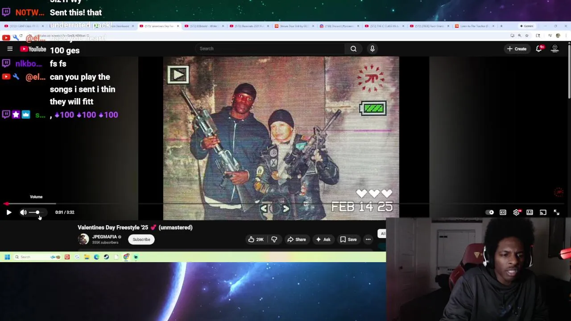Like the video showing 29K
The image size is (571, 321).
click(256, 239)
